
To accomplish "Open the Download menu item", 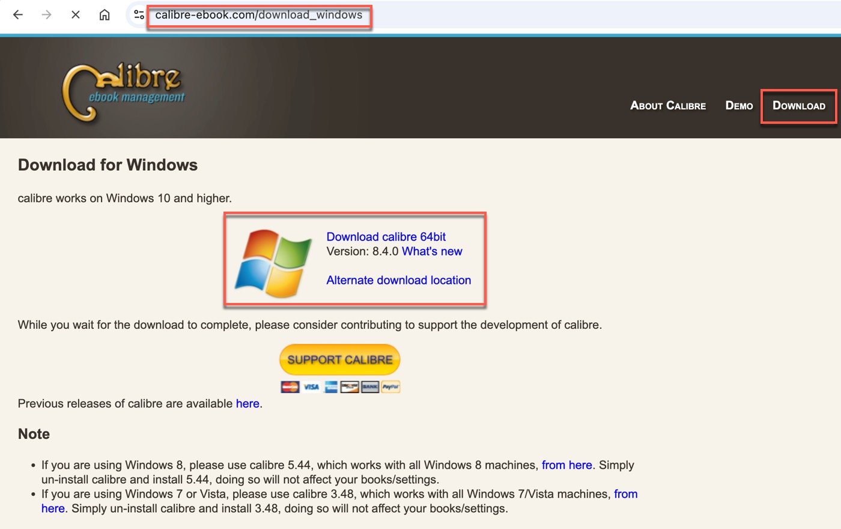I will click(799, 106).
